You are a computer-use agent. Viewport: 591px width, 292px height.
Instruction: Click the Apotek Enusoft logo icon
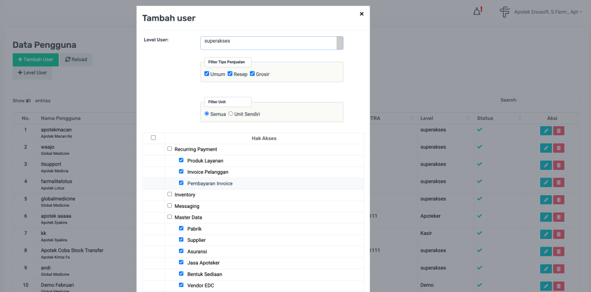pos(504,12)
